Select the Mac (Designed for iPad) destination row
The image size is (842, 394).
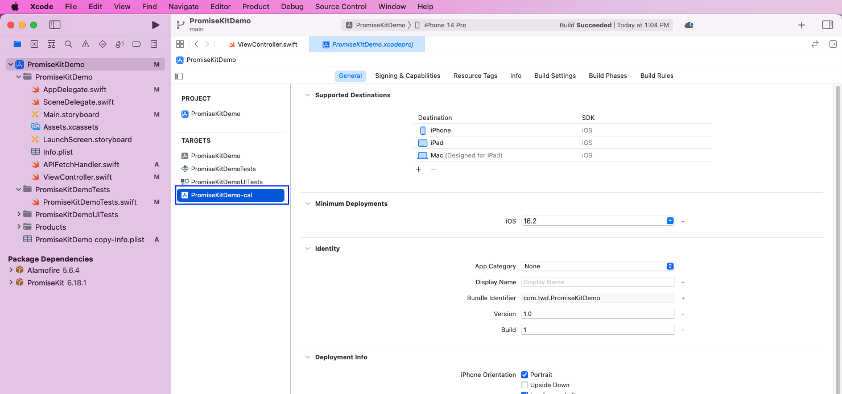(x=562, y=155)
